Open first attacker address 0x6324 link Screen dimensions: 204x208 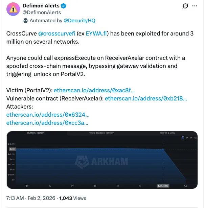point(48,115)
